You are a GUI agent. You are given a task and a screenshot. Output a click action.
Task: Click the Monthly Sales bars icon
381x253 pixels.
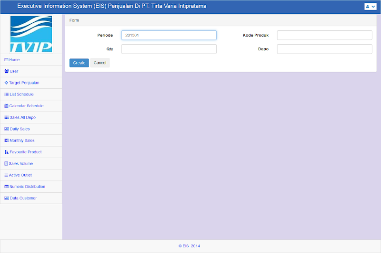point(6,141)
